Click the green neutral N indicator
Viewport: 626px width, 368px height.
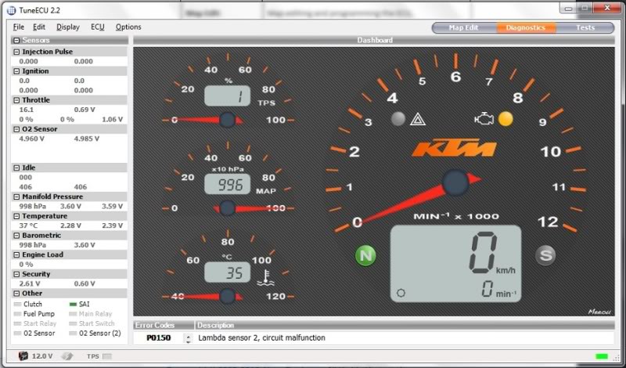(365, 255)
